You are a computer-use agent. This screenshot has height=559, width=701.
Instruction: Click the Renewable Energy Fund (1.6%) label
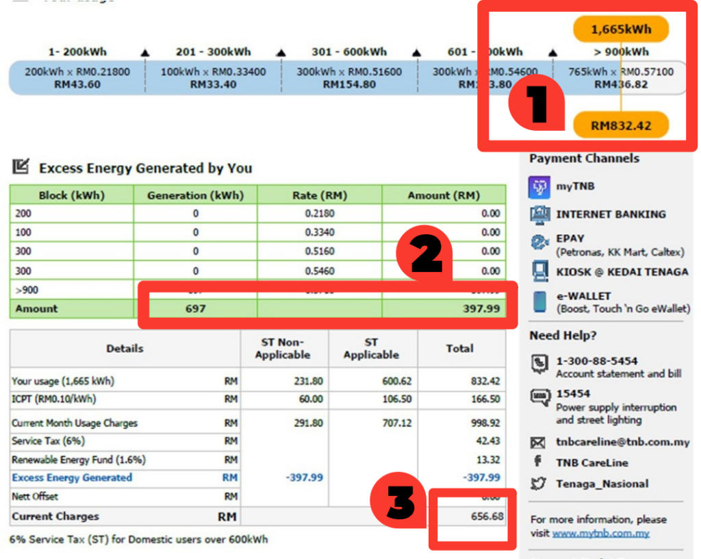click(x=79, y=460)
